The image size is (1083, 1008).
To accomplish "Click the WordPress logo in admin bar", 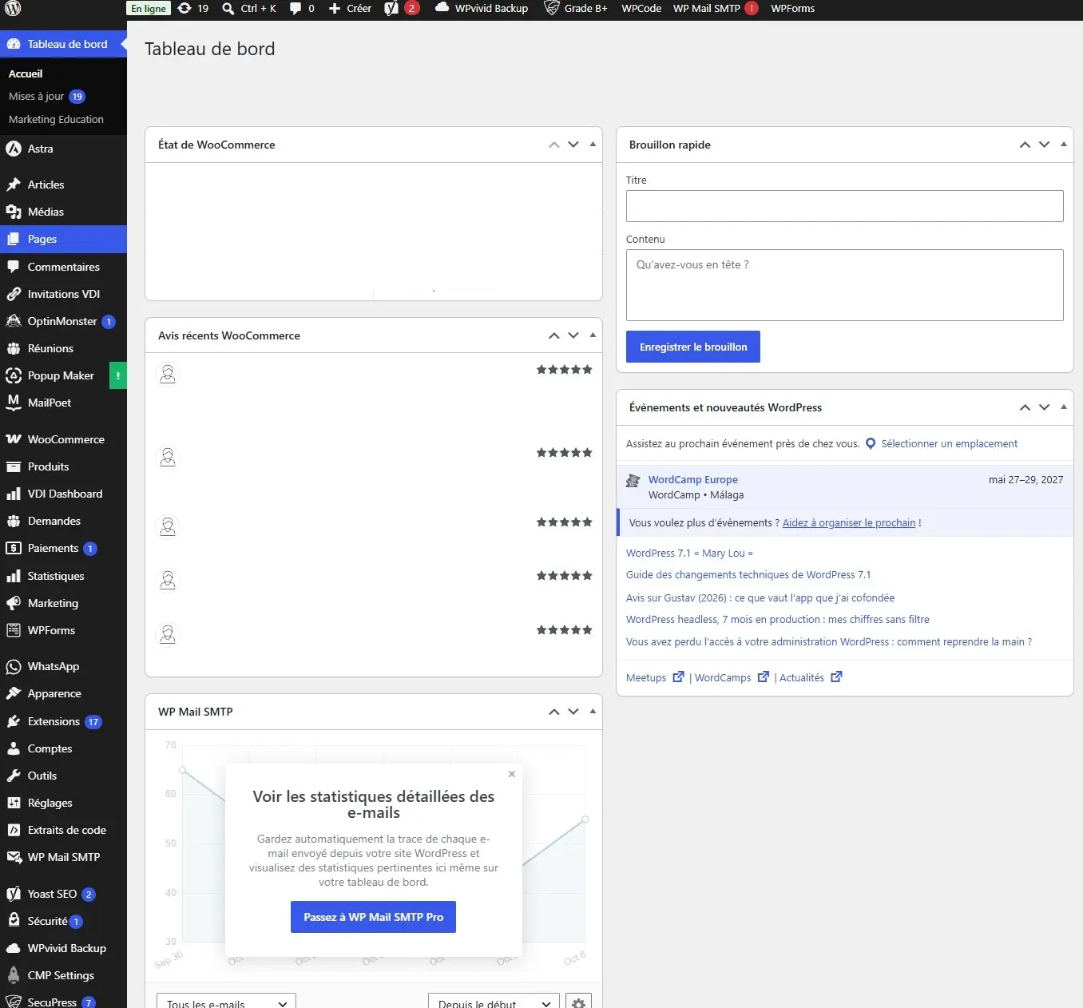I will 13,9.
